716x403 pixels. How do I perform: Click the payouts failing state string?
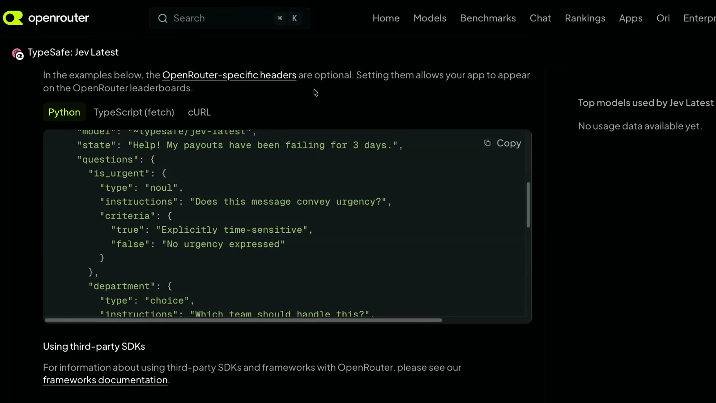tap(263, 146)
